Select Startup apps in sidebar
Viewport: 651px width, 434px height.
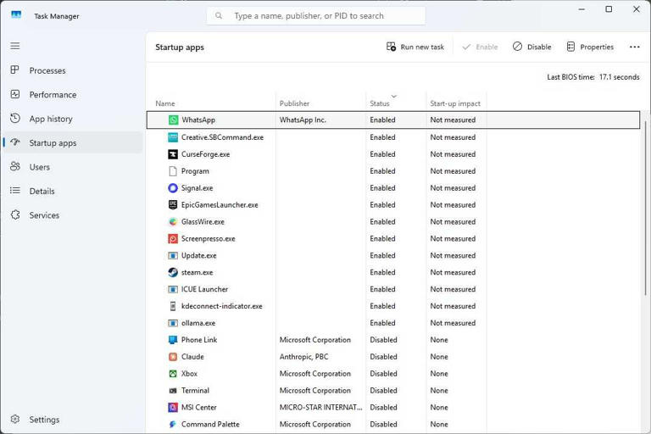coord(73,143)
